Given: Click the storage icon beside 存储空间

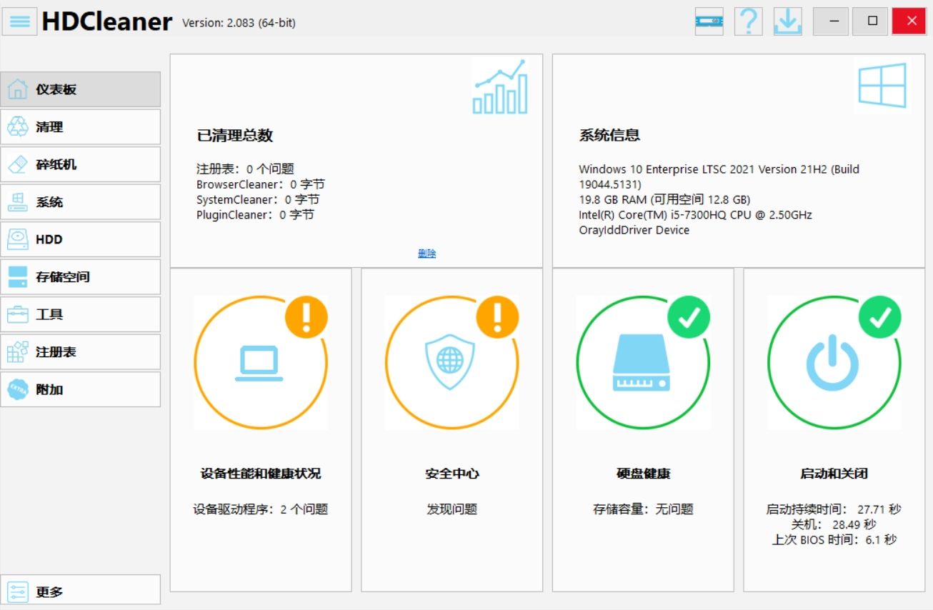Looking at the screenshot, I should pos(18,277).
